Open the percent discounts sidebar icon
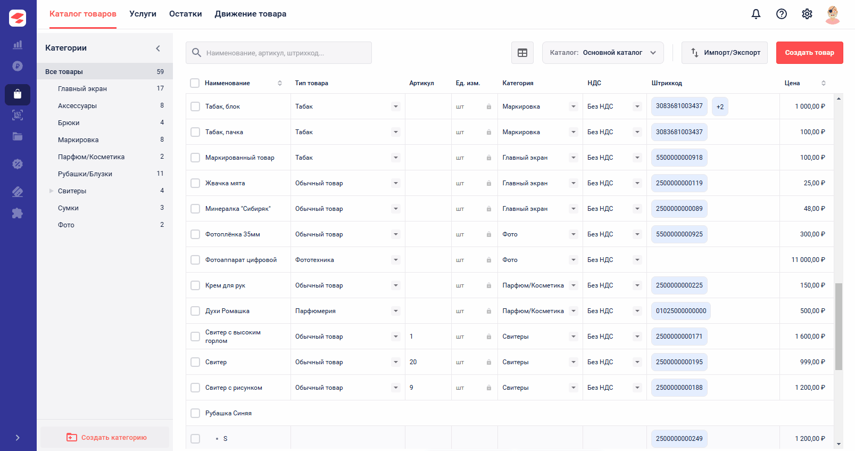Image resolution: width=855 pixels, height=451 pixels. (x=18, y=164)
